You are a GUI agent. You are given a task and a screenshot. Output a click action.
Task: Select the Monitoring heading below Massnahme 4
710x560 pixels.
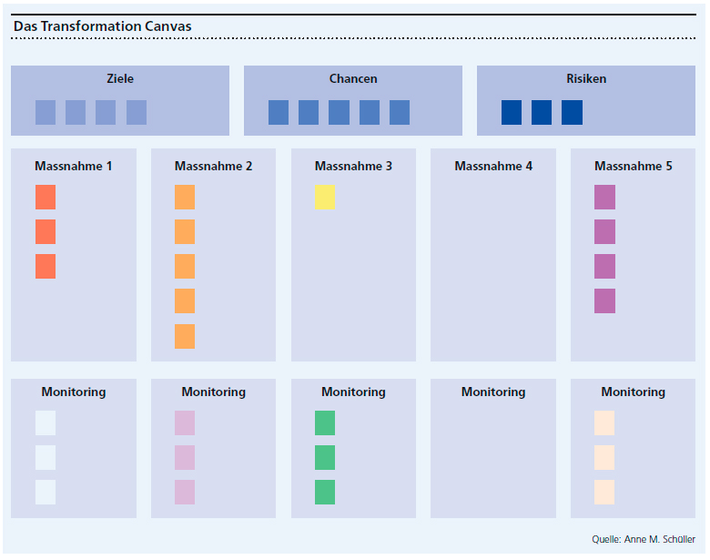(493, 392)
